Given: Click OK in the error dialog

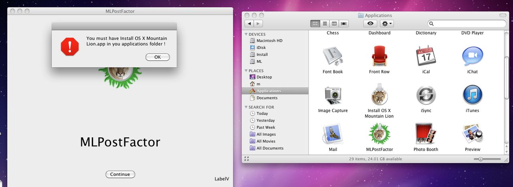Looking at the screenshot, I should (158, 57).
